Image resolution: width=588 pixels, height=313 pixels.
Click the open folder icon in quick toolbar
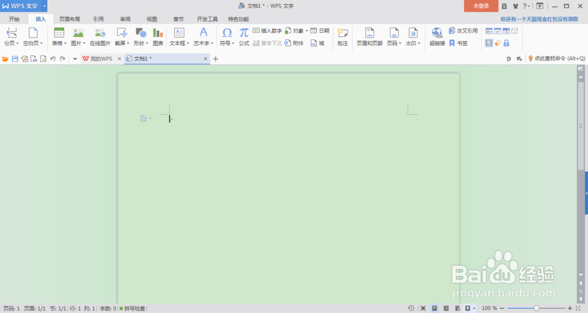coord(5,59)
